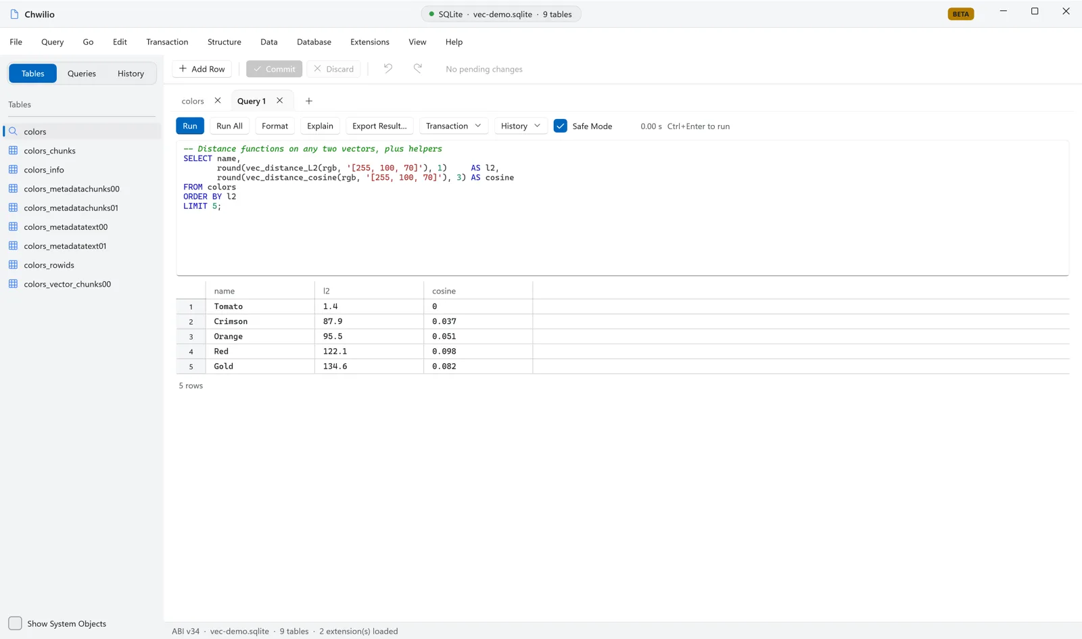
Task: Close the colors tab
Action: (218, 100)
